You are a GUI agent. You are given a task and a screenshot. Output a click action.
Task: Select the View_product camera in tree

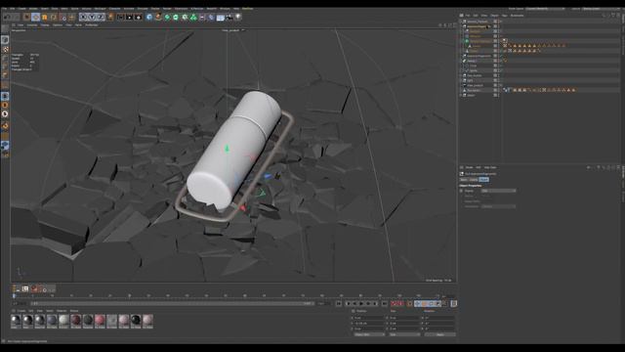tap(475, 85)
